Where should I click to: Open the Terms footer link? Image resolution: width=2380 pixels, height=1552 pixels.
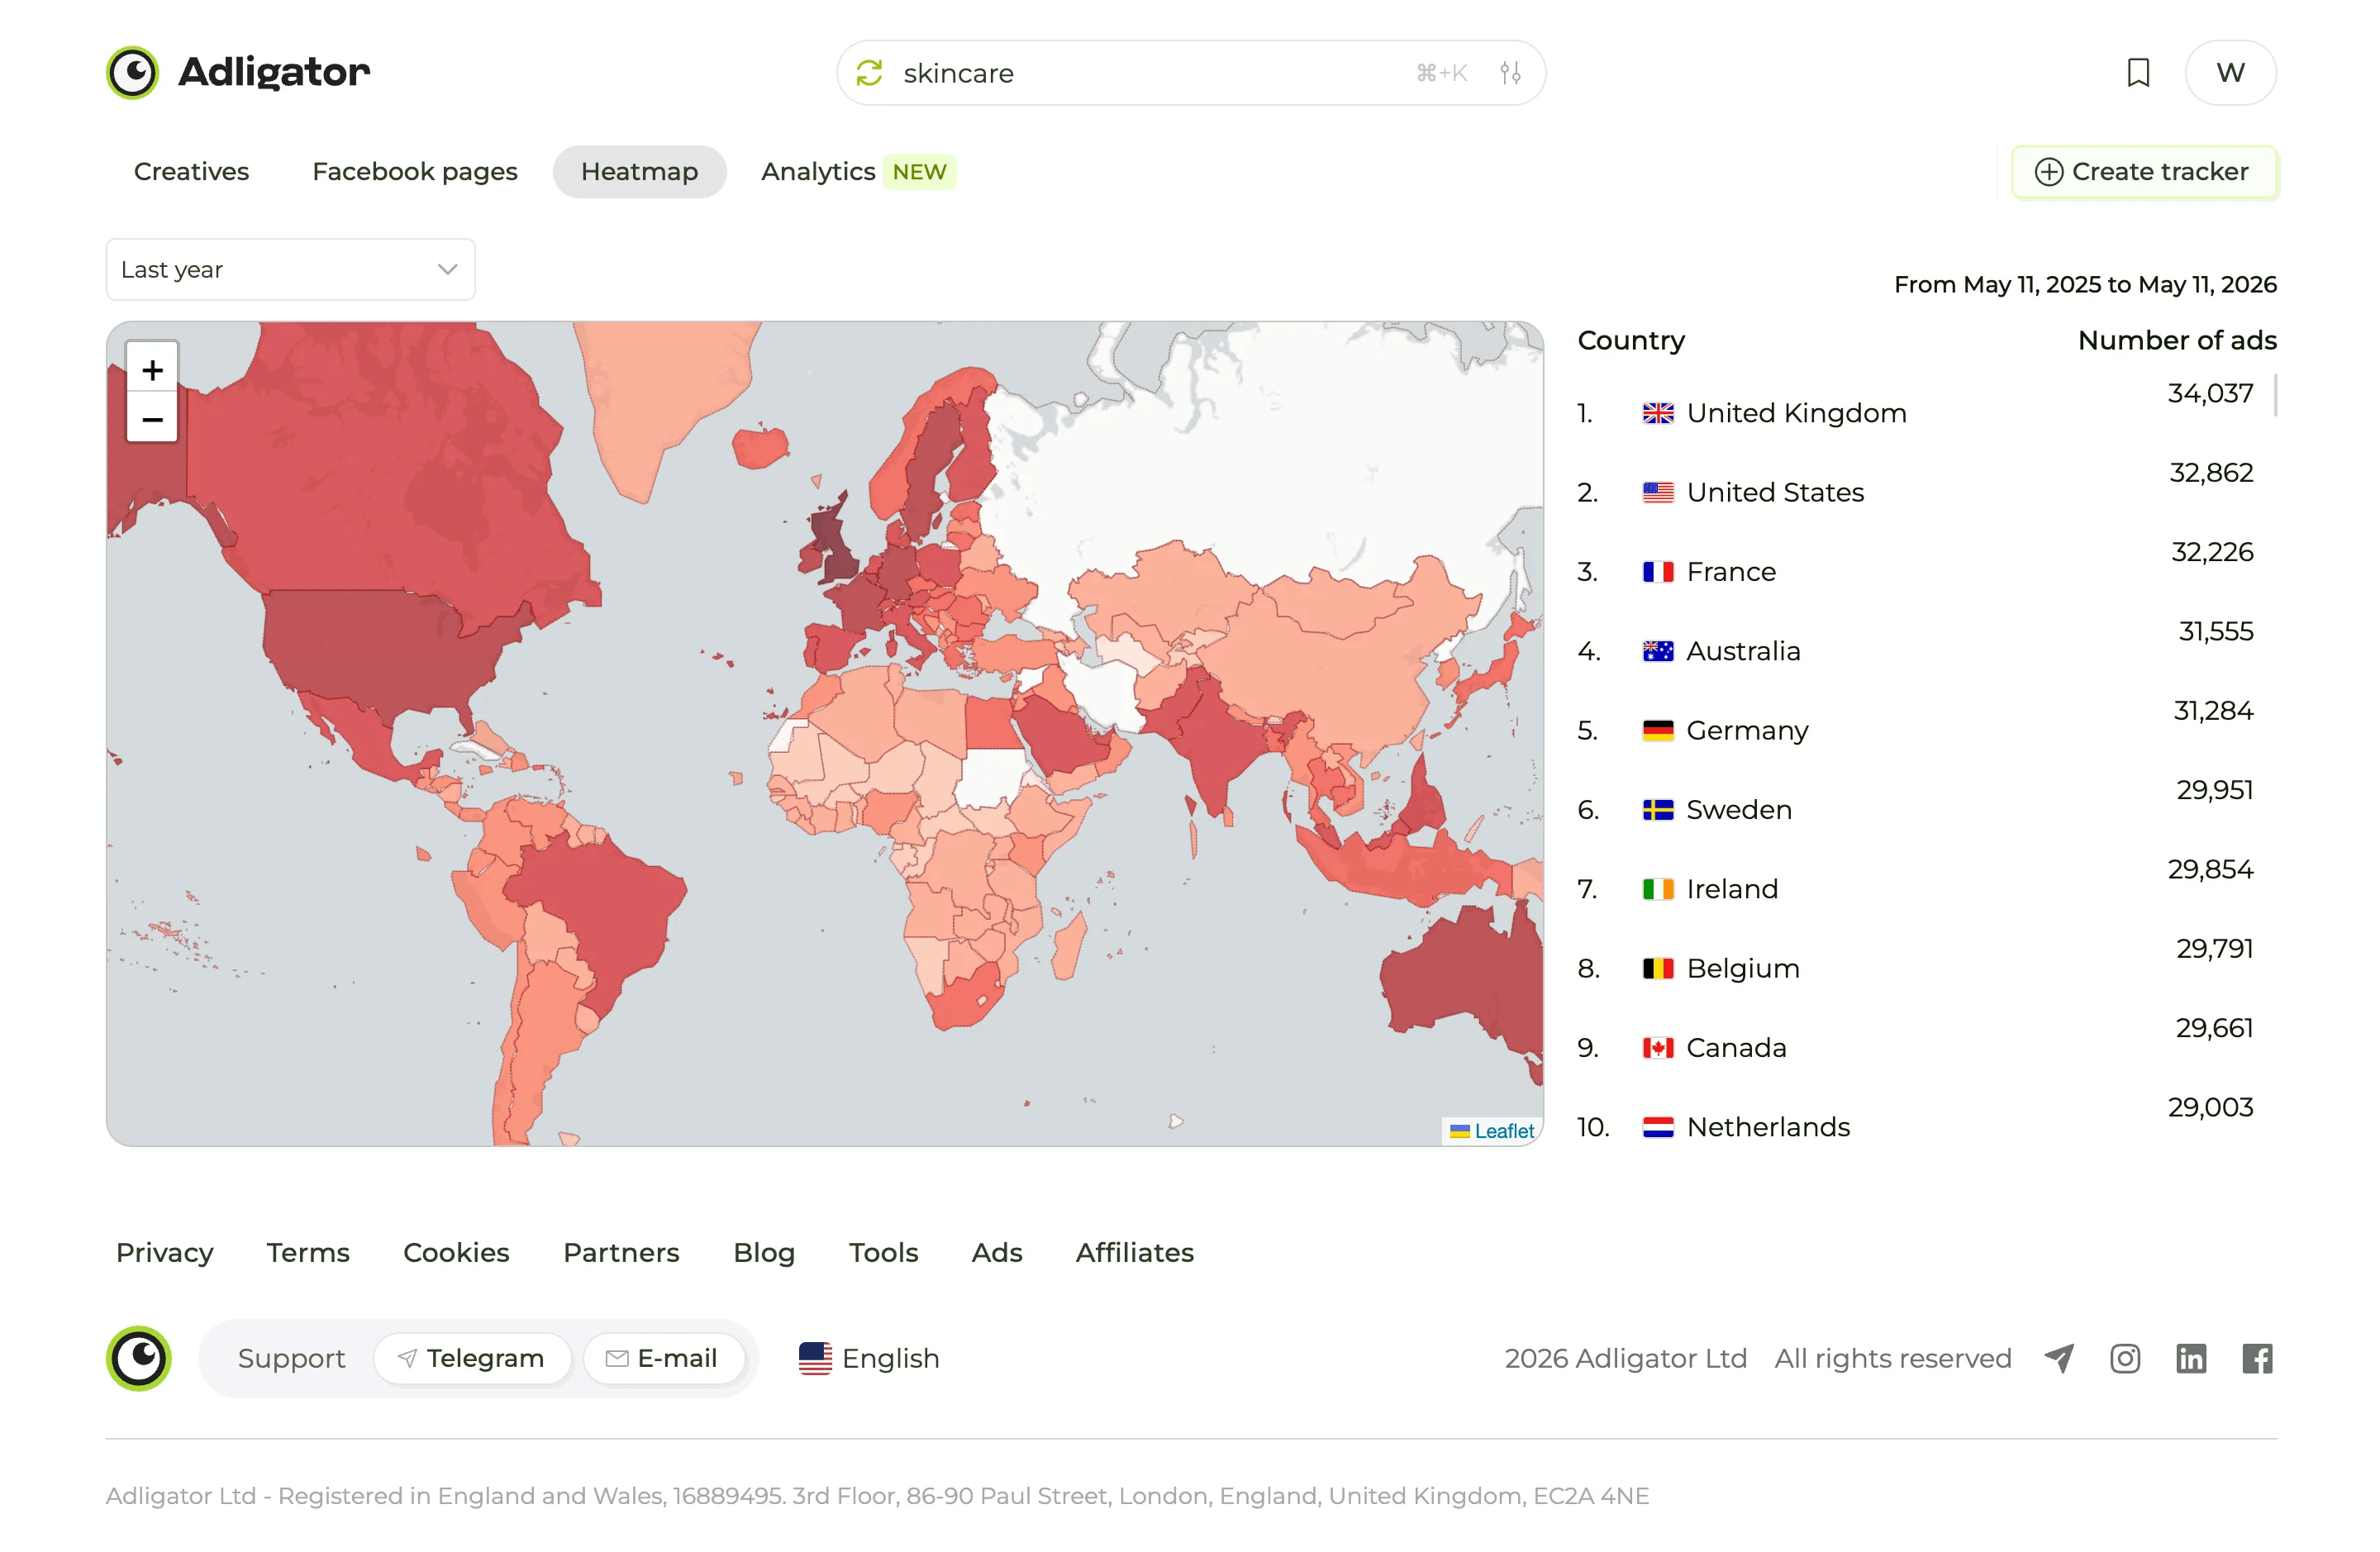tap(308, 1252)
